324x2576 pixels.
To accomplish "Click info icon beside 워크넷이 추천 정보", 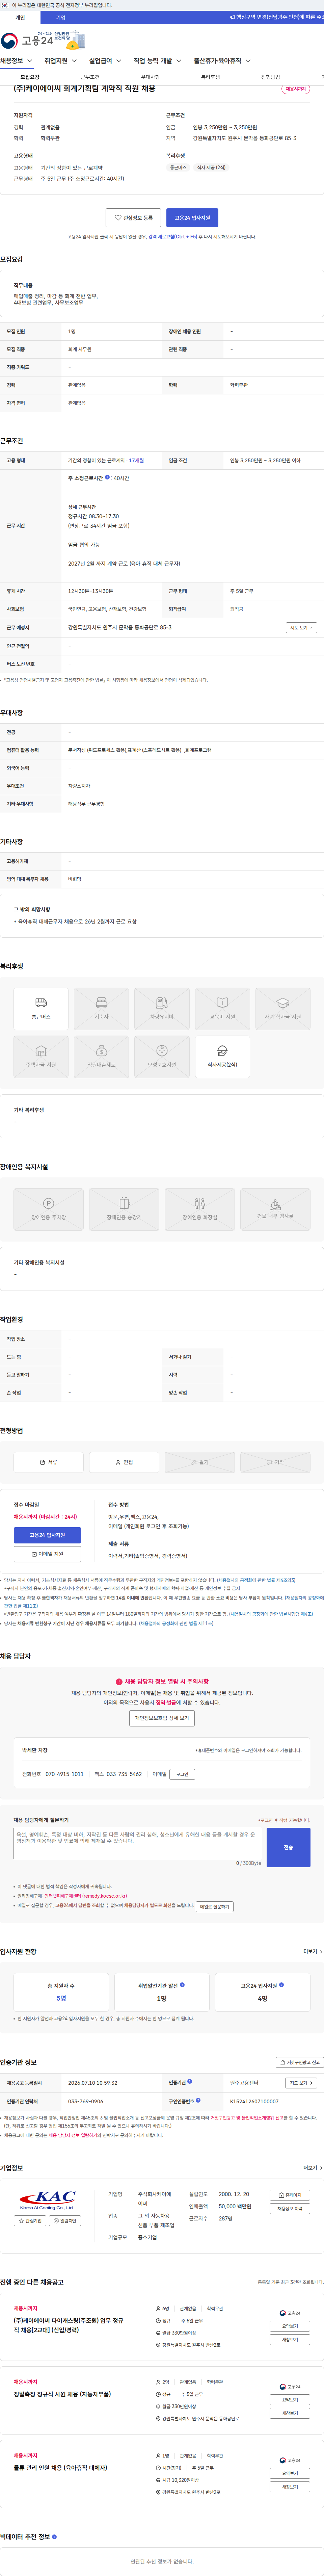I will 54,2537.
